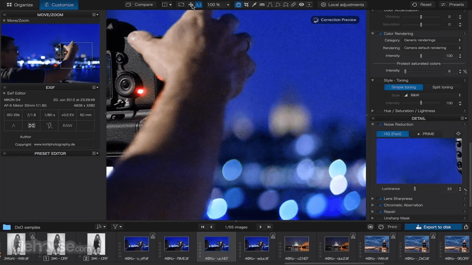Click the magic wand beside Protect saturated colors
This screenshot has height=265, width=472.
[465, 71]
